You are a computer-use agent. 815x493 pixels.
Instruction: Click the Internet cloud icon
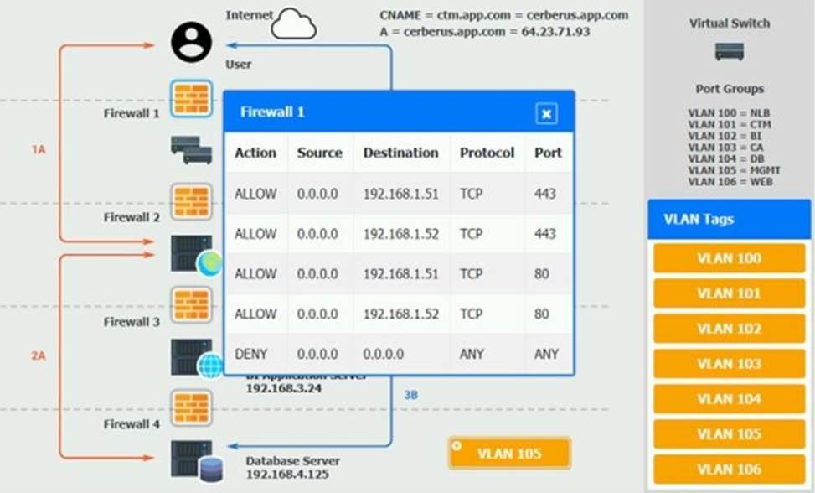[294, 24]
